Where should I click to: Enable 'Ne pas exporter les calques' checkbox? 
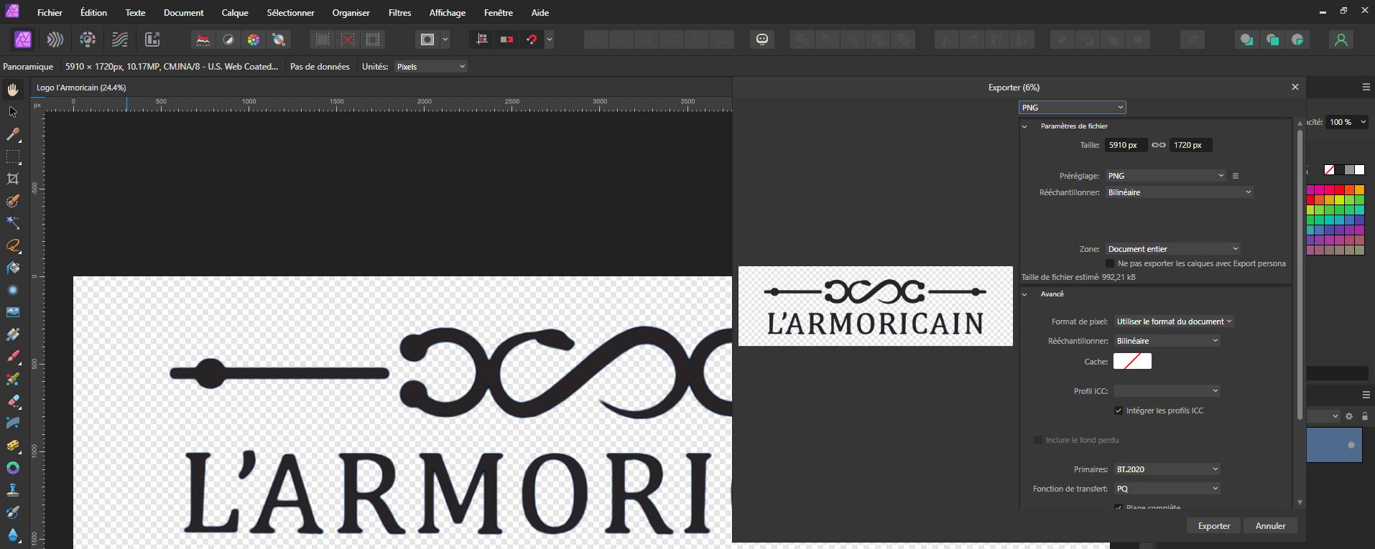(x=1110, y=263)
